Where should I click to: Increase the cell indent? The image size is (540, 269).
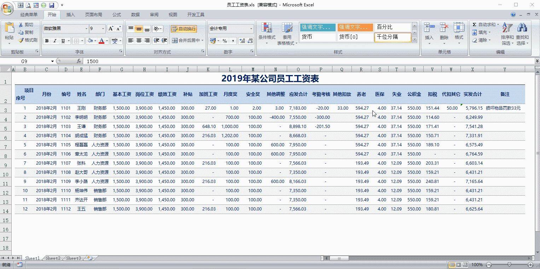tap(164, 41)
